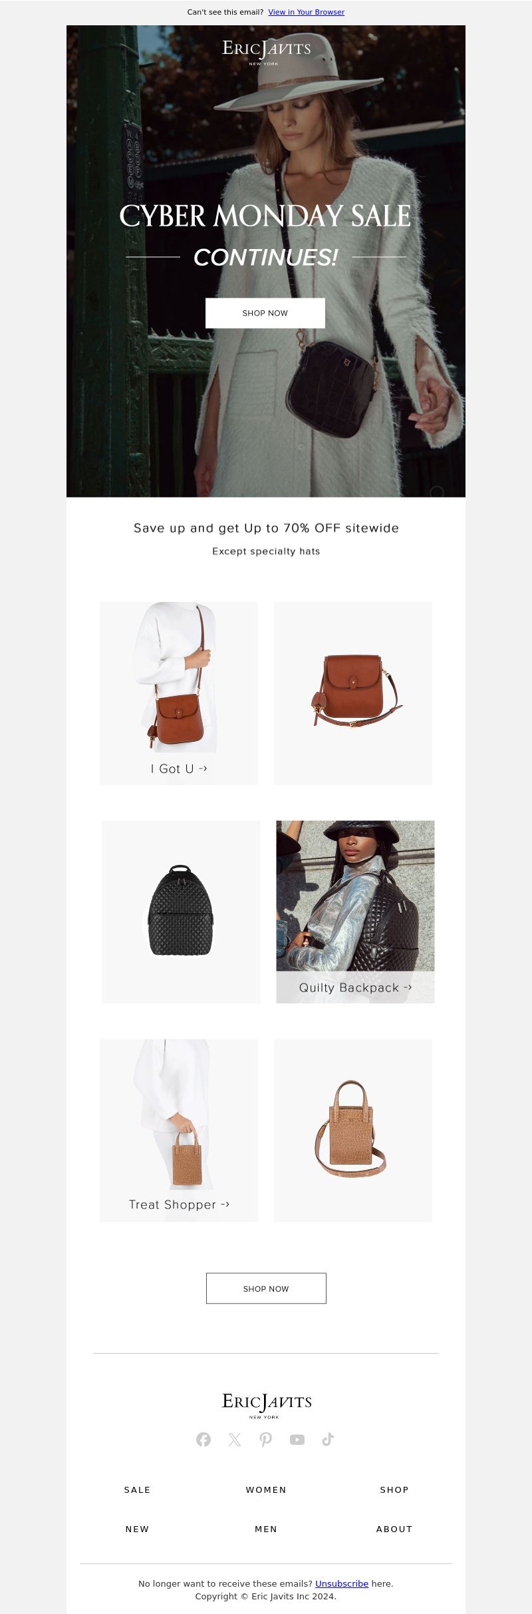Click the outlined SHOP NOW button below products

[x=266, y=1288]
